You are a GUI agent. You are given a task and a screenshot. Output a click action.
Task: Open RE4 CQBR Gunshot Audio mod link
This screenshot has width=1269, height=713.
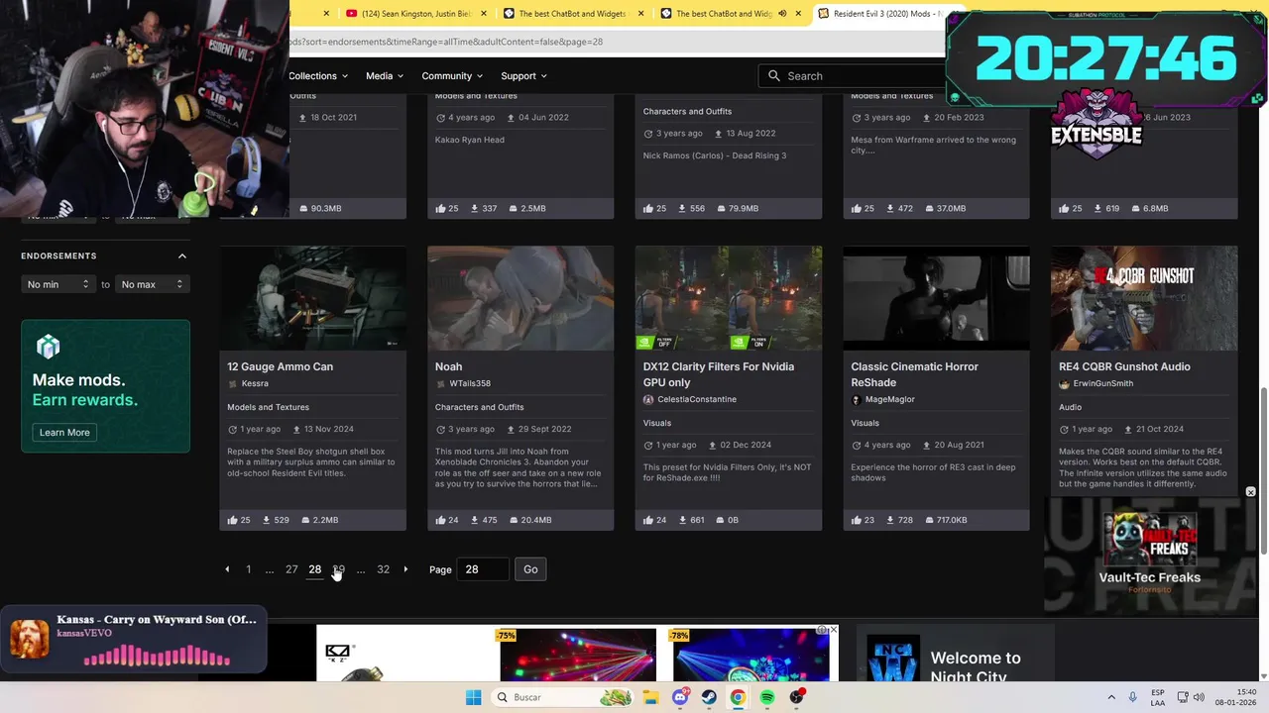pyautogui.click(x=1124, y=366)
